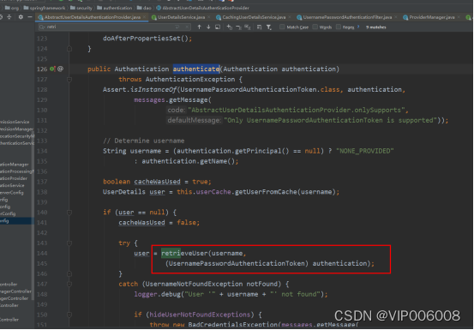Image resolution: width=474 pixels, height=330 pixels.
Task: Click 'doAfterPropertiesSet' call on line 123
Action: tap(141, 39)
